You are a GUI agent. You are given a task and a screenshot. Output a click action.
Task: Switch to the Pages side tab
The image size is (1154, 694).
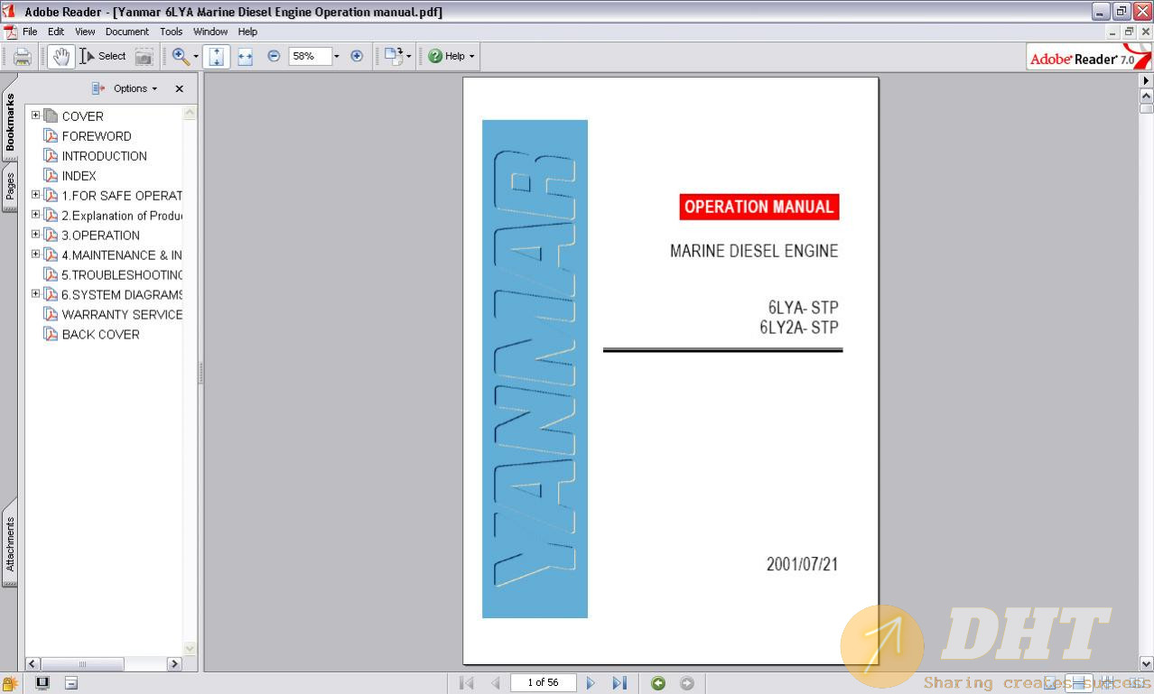point(10,187)
